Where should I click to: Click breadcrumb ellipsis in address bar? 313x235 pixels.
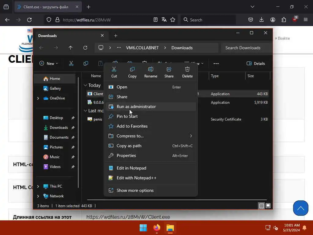tap(119, 48)
